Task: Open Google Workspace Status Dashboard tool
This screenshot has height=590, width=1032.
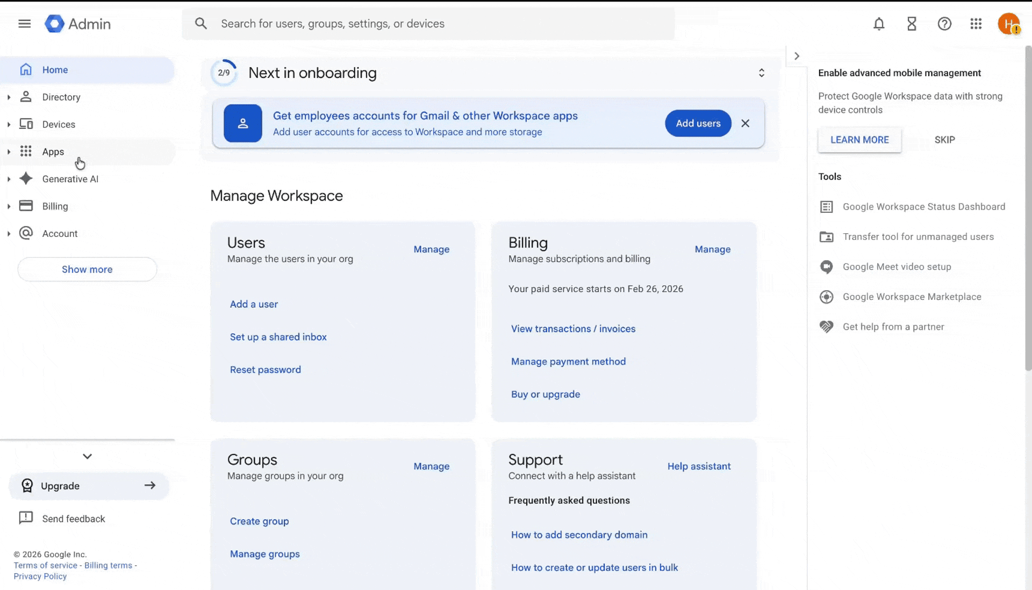Action: coord(923,207)
